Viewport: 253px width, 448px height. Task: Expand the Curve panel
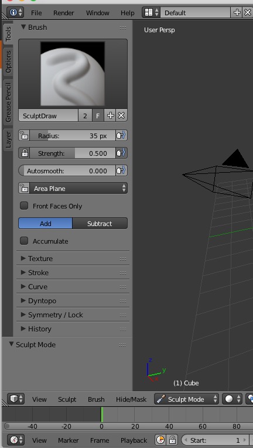point(23,286)
